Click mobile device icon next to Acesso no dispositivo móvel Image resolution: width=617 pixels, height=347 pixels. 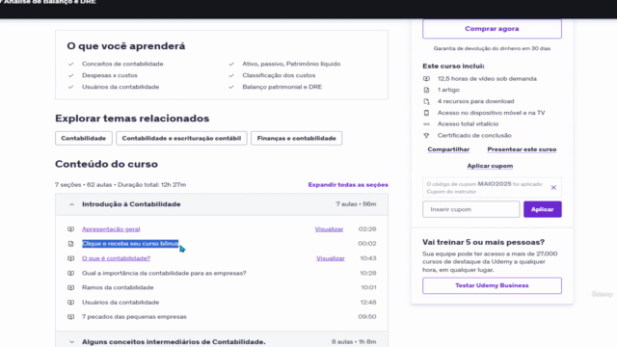[426, 113]
